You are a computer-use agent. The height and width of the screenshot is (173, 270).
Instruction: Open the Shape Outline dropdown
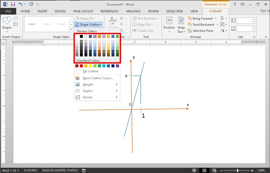point(88,25)
